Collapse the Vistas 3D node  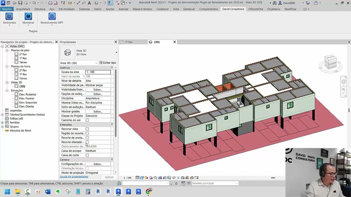tap(7, 82)
